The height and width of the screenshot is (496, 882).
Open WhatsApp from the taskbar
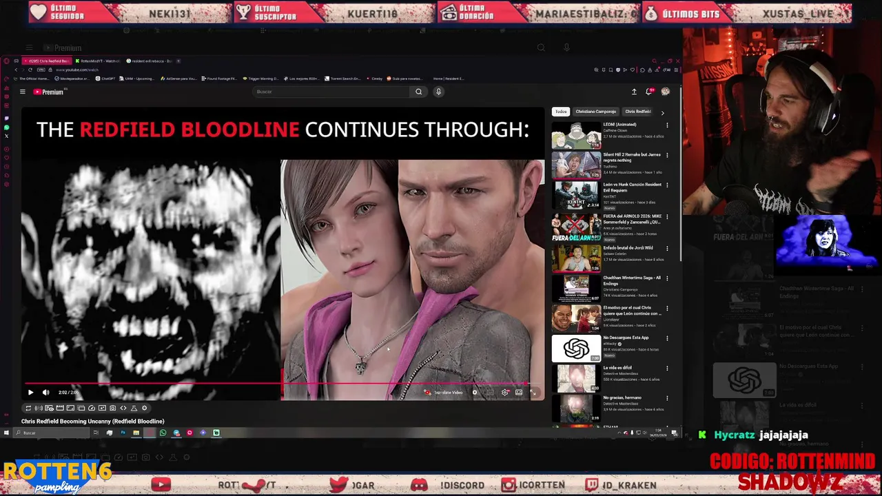tap(163, 433)
